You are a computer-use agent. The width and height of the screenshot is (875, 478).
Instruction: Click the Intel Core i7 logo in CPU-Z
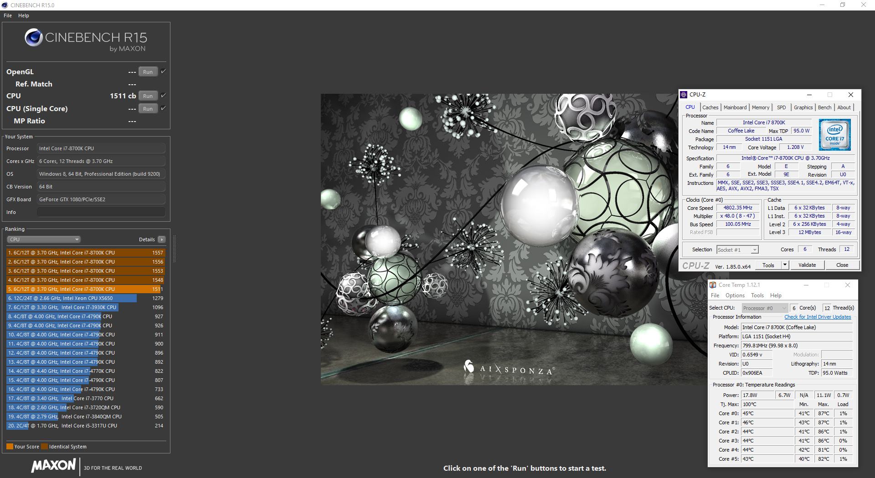click(834, 135)
